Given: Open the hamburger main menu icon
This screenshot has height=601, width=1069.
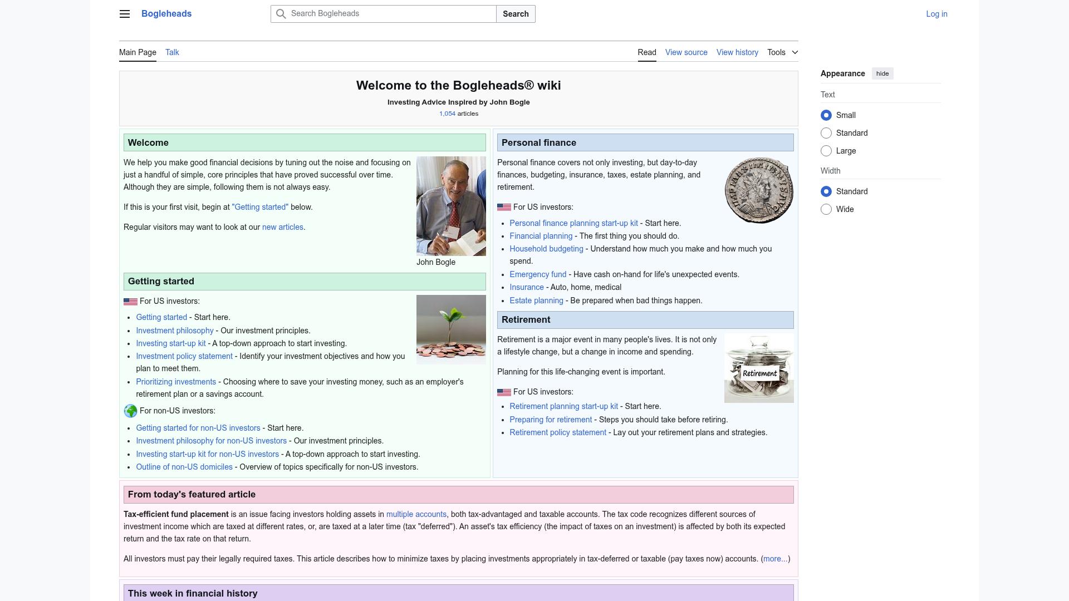Looking at the screenshot, I should click(125, 14).
